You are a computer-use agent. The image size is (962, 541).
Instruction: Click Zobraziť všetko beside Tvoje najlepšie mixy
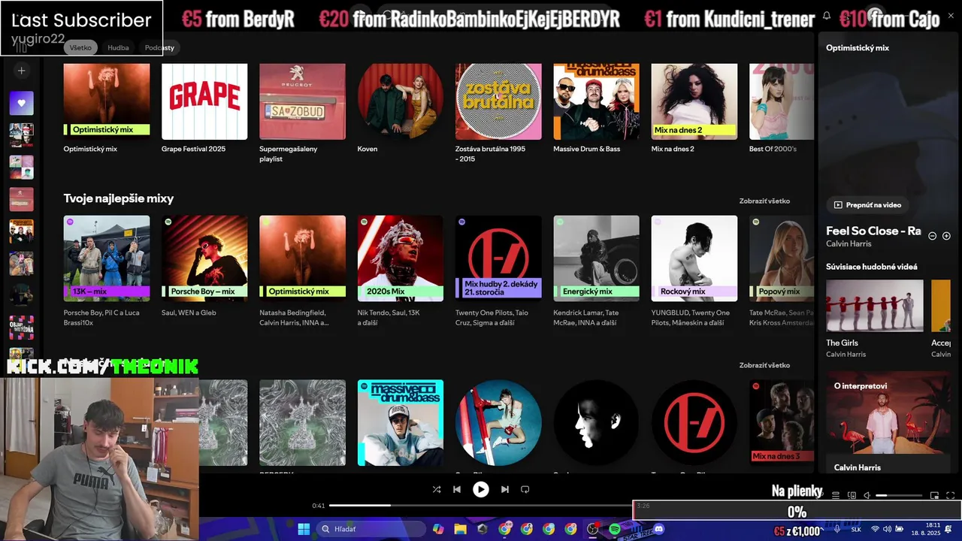(x=764, y=201)
